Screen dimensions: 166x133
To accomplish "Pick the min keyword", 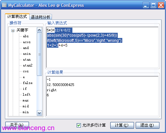I will click(26, 112).
